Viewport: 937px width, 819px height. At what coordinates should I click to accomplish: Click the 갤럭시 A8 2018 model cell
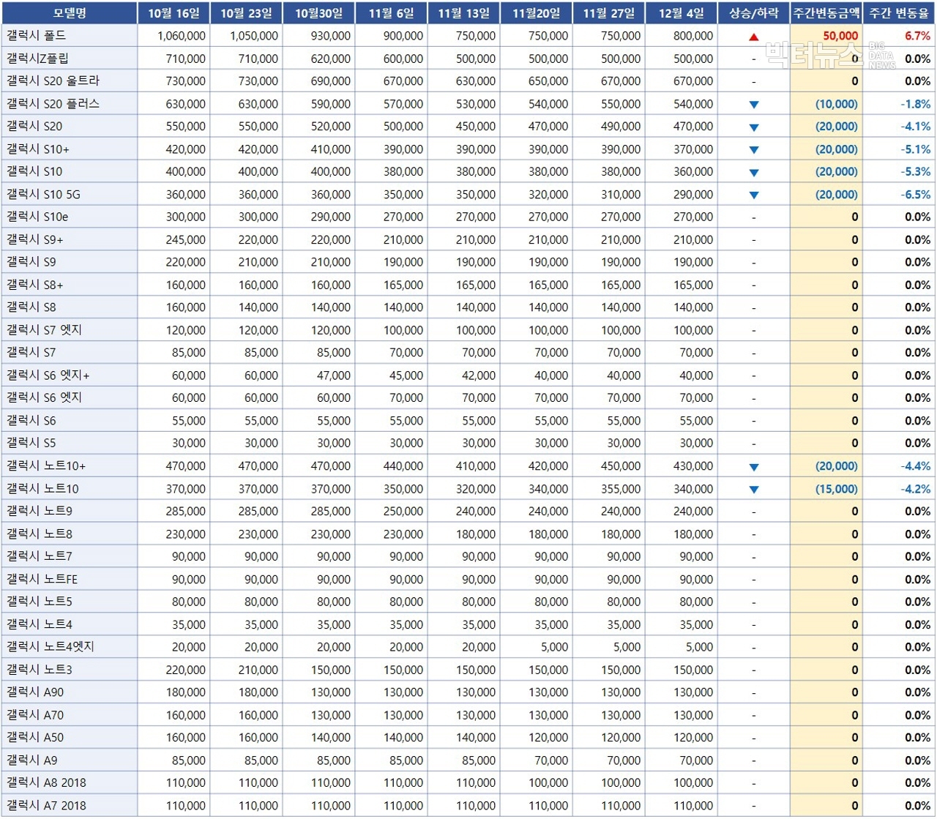(69, 782)
